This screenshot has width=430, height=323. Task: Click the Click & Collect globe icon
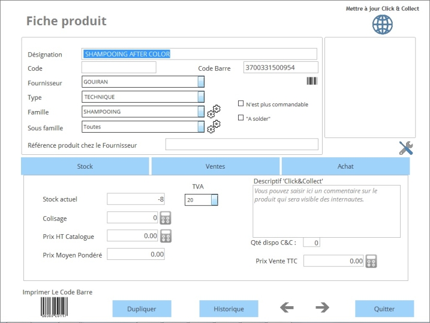[382, 25]
